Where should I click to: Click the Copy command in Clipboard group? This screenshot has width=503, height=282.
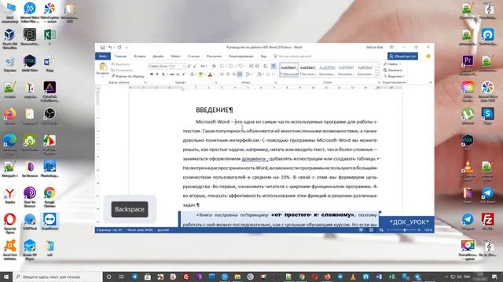(x=123, y=70)
